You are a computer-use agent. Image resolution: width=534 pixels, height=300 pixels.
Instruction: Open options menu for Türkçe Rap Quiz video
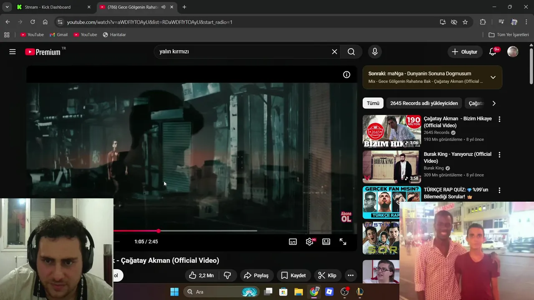499,190
